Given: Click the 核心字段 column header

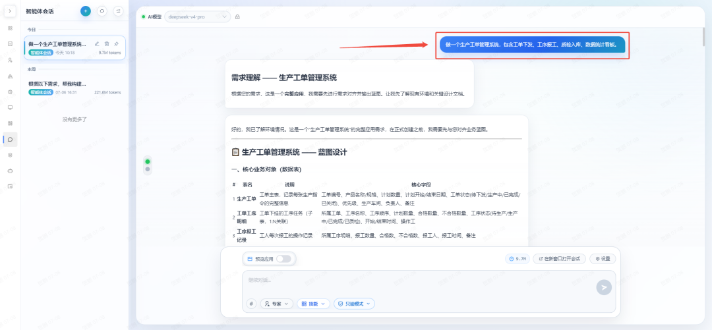Looking at the screenshot, I should click(x=421, y=184).
